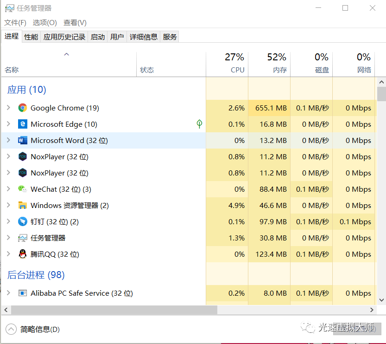Click the Task Manager title bar icon
This screenshot has height=344, width=386.
pos(9,8)
